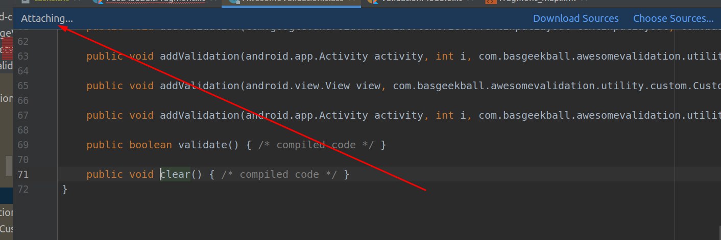This screenshot has height=240, width=721.
Task: Click gutter line number 63
Action: [23, 56]
